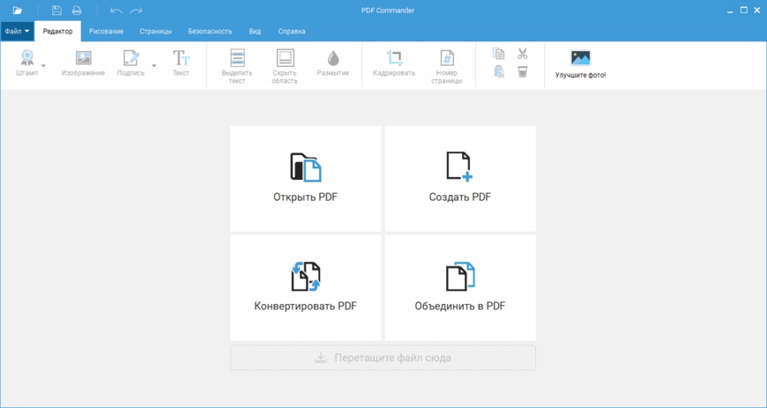Expand the Штамп dropdown arrow
Image resolution: width=767 pixels, height=408 pixels.
click(43, 65)
